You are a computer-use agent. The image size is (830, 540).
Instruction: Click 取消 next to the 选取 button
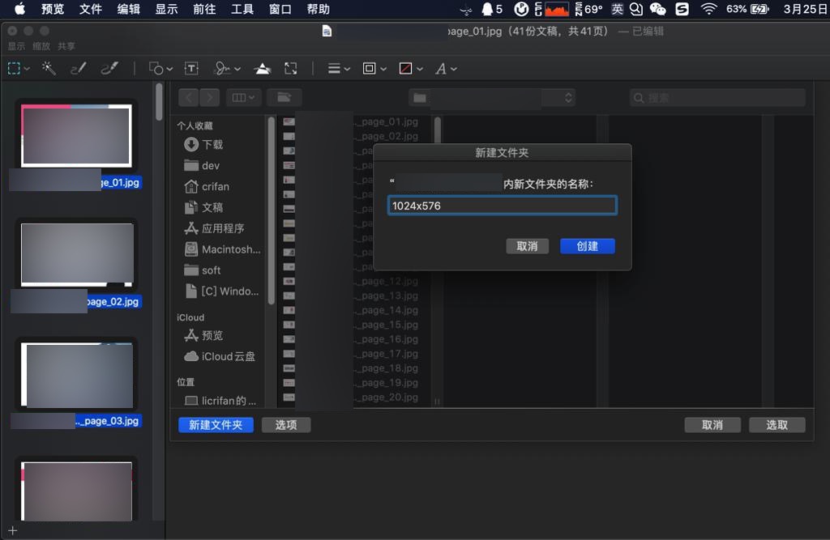click(x=712, y=425)
